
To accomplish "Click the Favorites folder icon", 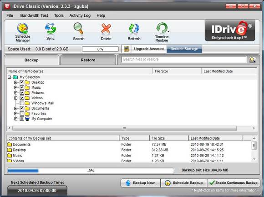I will click(x=27, y=114).
